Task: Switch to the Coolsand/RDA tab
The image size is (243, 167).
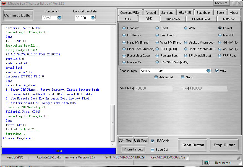Action: pos(130,12)
